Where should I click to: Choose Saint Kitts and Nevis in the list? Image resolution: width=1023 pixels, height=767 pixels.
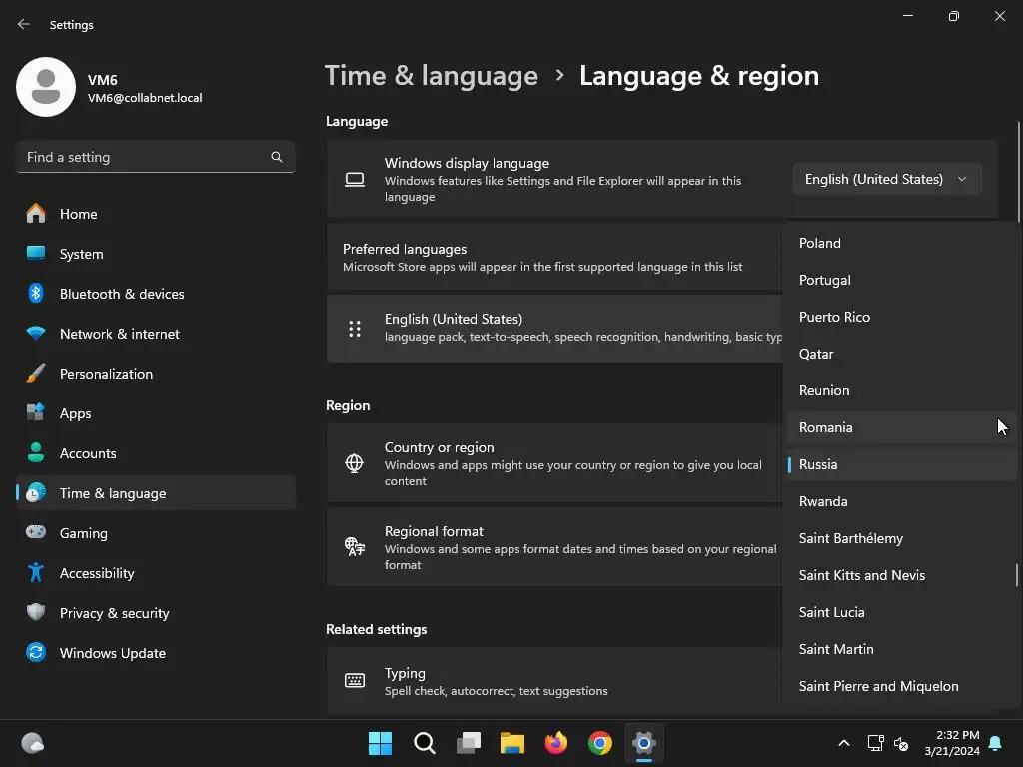tap(902, 575)
